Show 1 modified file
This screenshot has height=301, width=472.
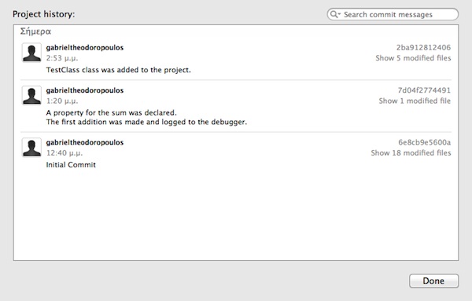tap(415, 101)
